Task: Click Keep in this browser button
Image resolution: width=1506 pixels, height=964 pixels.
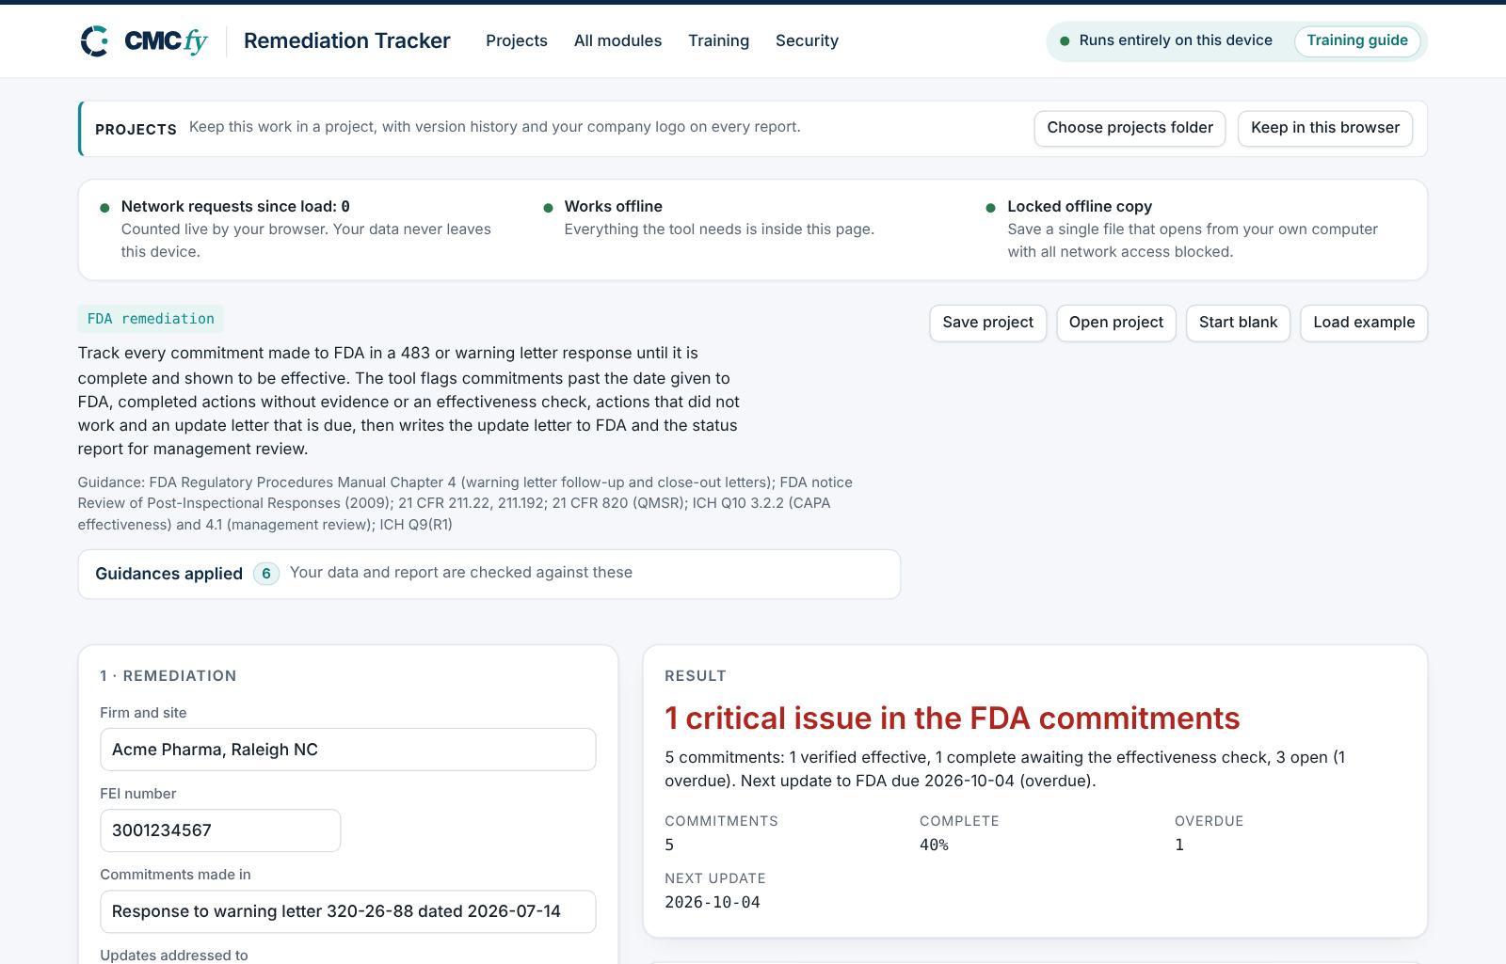Action: point(1325,128)
